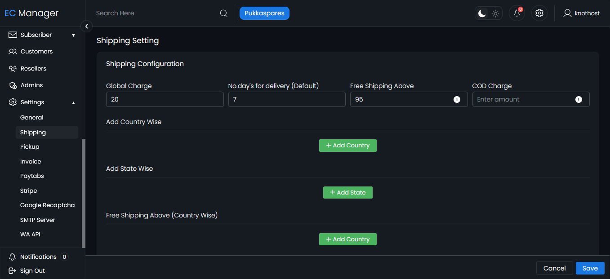Click the search magnifier icon
Viewport: 610px width, 279px height.
223,13
